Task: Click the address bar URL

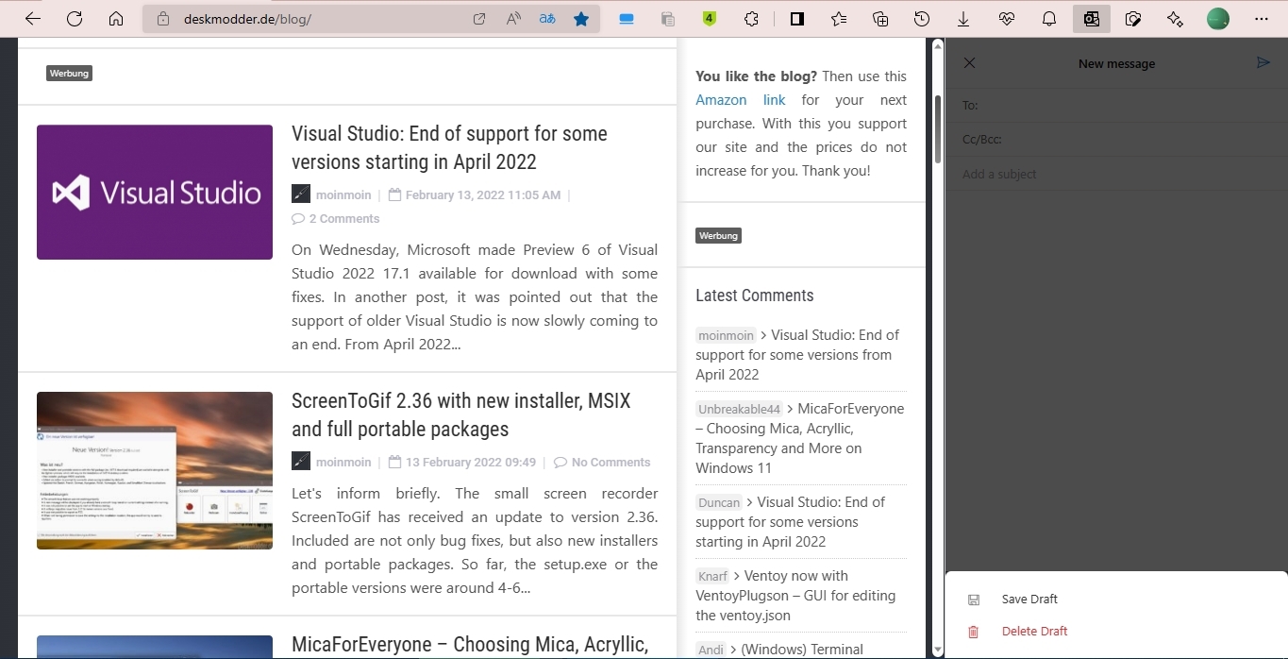Action: pos(245,19)
